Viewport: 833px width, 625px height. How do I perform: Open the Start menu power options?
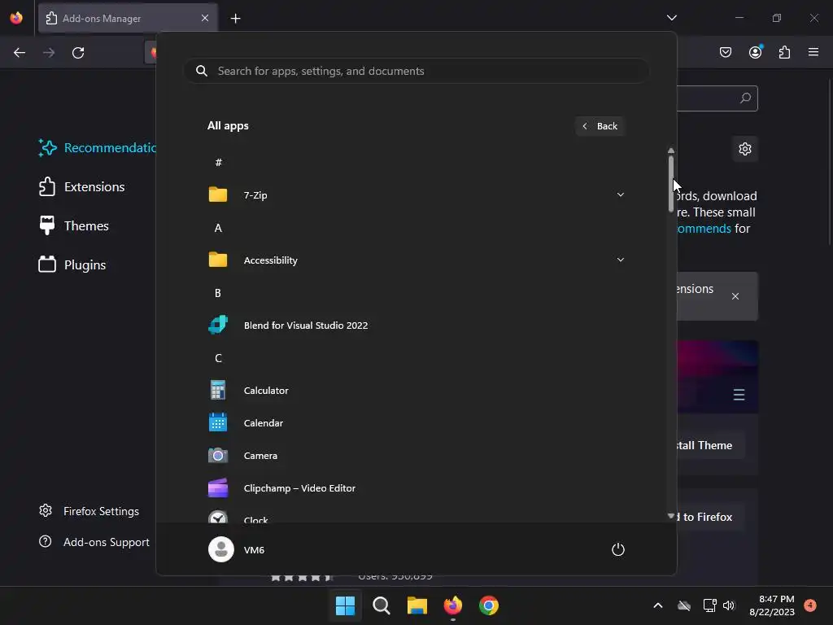[618, 549]
